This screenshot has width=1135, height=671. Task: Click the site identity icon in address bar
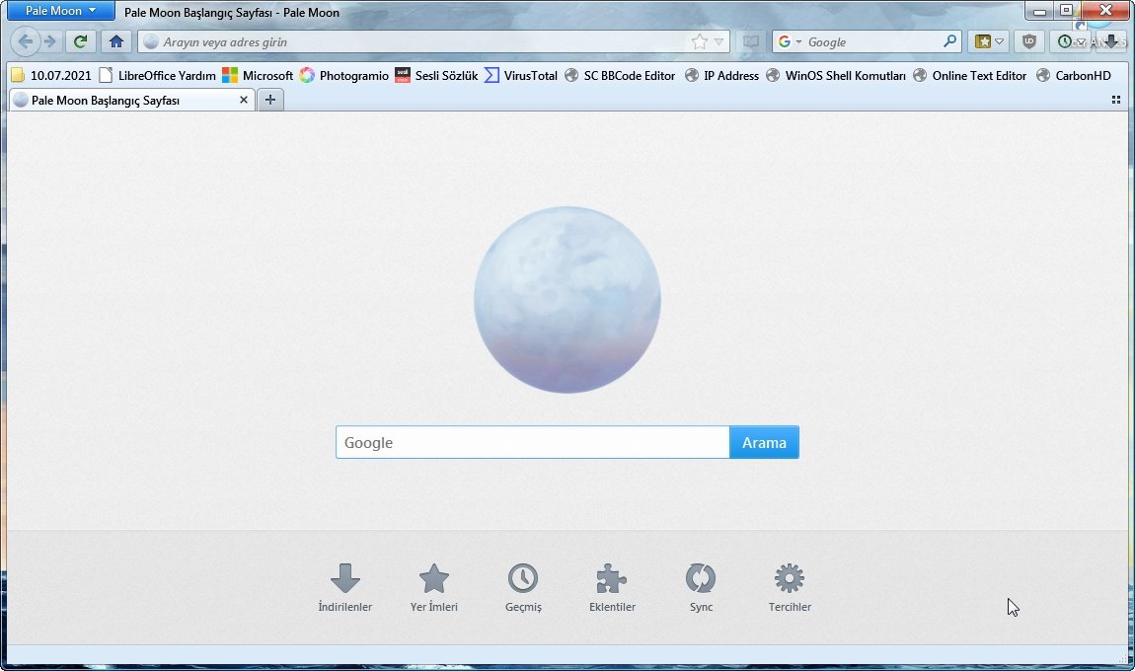[151, 41]
